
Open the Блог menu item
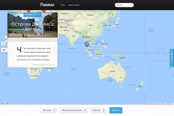[x=63, y=5]
